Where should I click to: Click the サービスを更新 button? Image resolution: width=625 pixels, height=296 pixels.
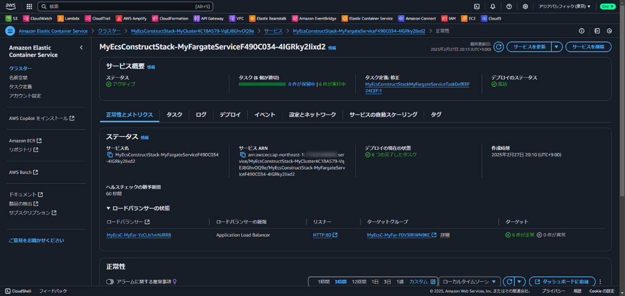click(x=529, y=47)
